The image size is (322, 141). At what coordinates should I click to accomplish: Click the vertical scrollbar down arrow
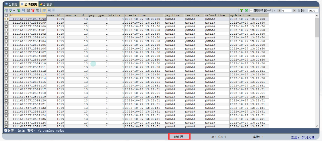pyautogui.click(x=317, y=126)
